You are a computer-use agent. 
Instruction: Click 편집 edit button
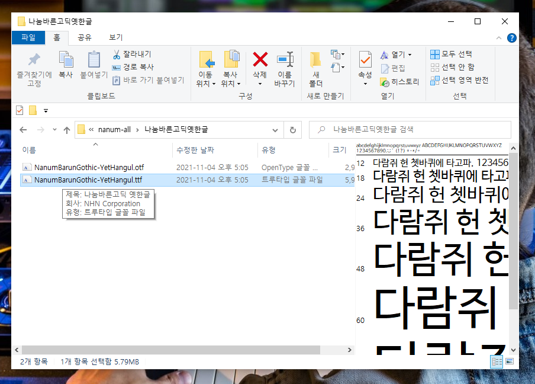click(393, 68)
